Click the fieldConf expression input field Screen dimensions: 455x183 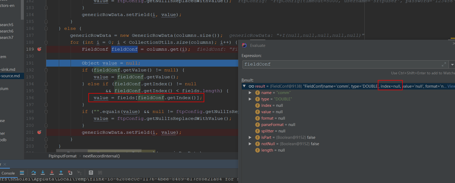click(x=345, y=64)
